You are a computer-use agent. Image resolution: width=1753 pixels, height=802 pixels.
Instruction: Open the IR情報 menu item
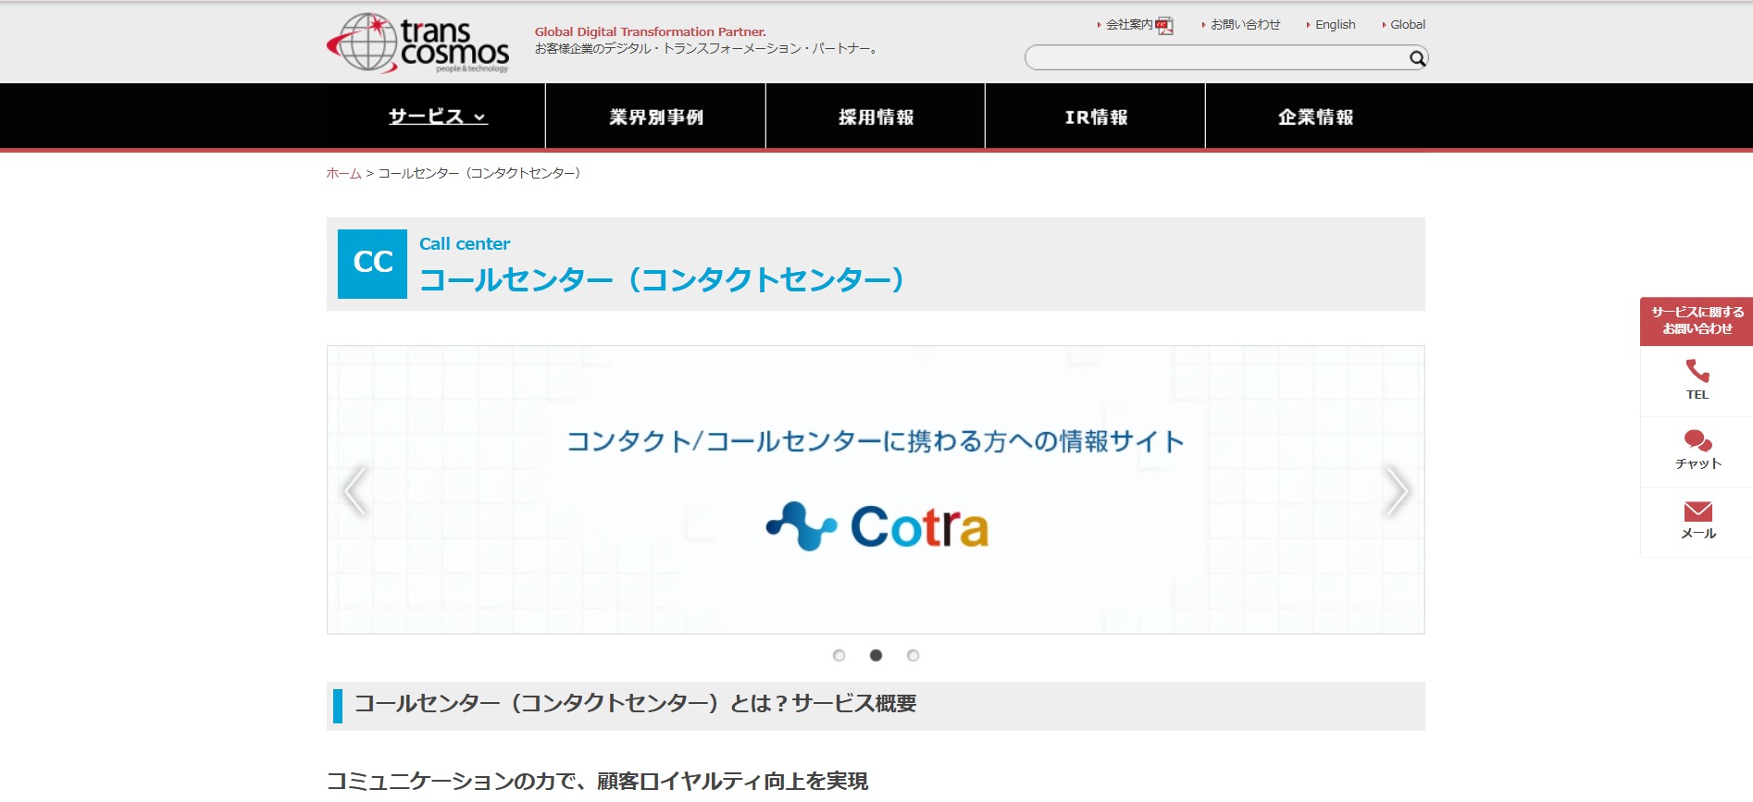tap(1096, 117)
